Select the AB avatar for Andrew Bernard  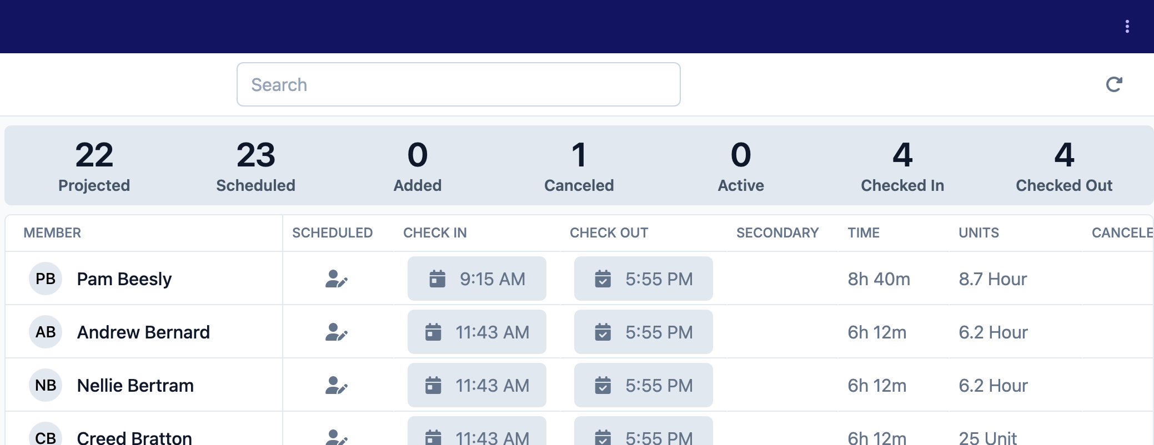(46, 332)
